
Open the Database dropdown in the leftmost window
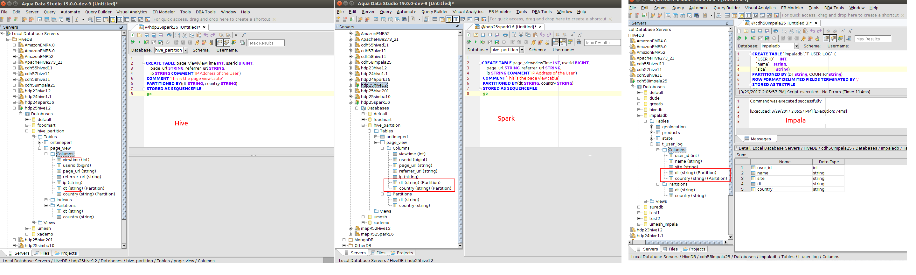186,51
